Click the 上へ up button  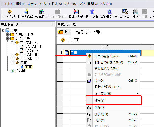click(x=64, y=32)
